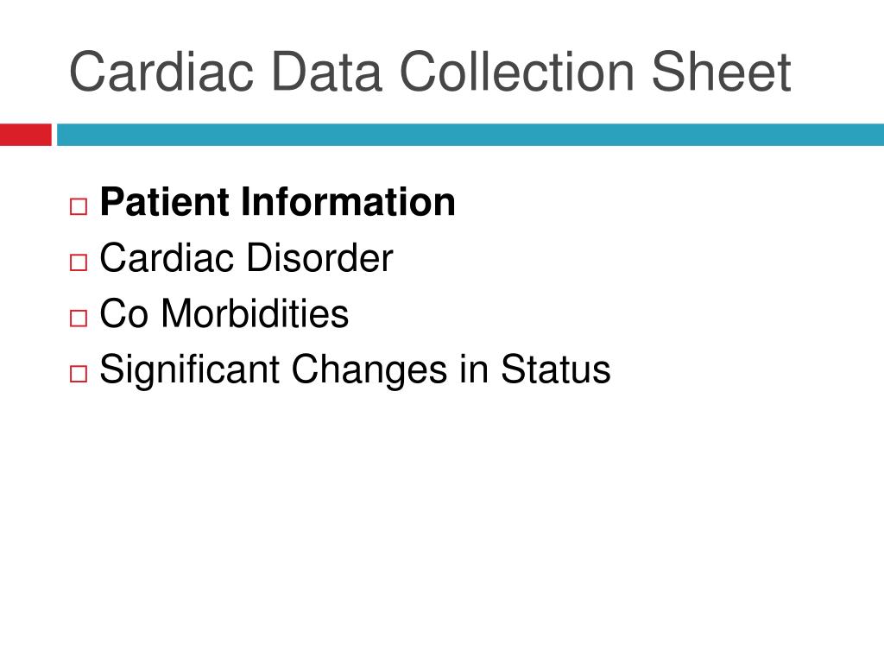Click the Cardiac Disorder bullet text

coord(246,257)
